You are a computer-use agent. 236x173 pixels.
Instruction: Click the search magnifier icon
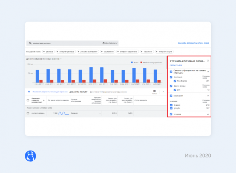point(30,43)
